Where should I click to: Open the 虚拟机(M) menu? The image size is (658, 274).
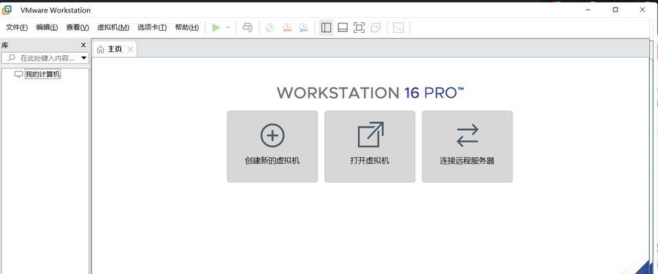point(113,27)
